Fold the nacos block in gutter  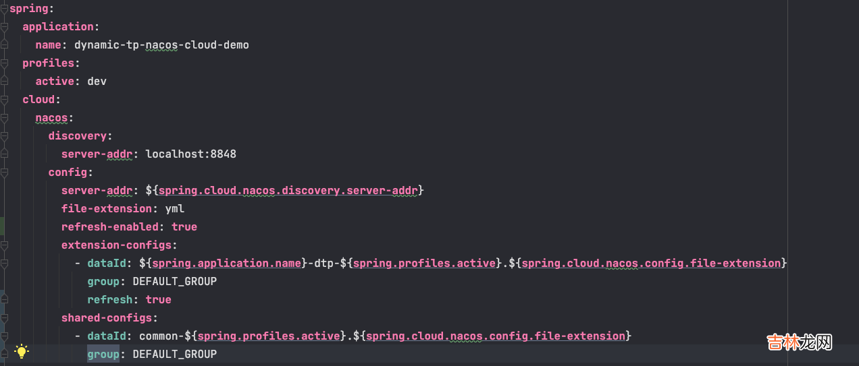tap(4, 118)
